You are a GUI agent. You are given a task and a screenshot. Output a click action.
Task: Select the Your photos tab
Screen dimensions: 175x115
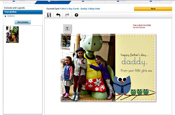[23, 12]
